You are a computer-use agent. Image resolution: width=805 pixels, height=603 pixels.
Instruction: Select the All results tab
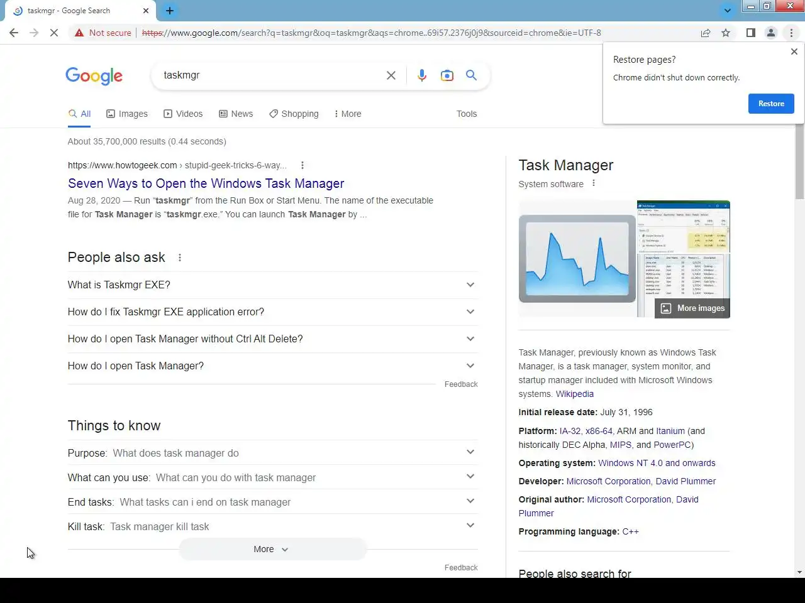79,114
